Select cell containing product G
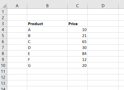Screen dimensions: 124x90 point(47,65)
